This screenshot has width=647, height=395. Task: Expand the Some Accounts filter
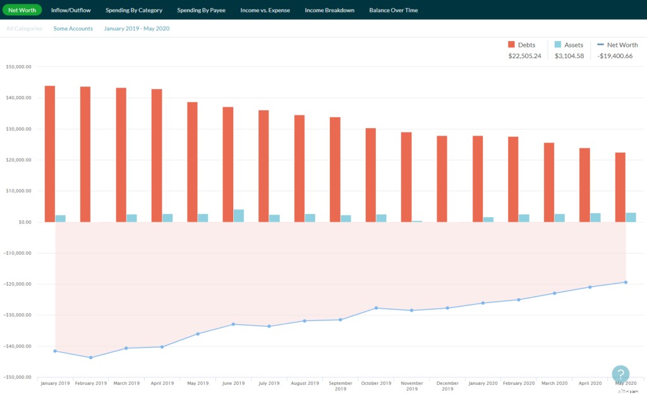tap(73, 28)
